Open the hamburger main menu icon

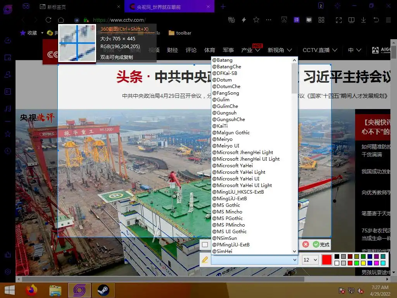pyautogui.click(x=388, y=20)
